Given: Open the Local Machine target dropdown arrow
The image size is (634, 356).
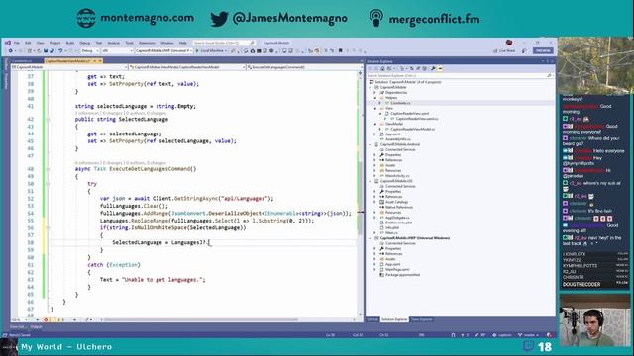Looking at the screenshot, I should point(226,50).
